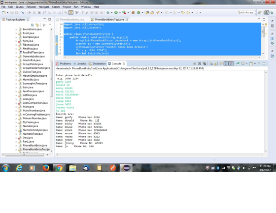The width and height of the screenshot is (276, 213).
Task: Open the Navigate menu
Action: [x=44, y=7]
